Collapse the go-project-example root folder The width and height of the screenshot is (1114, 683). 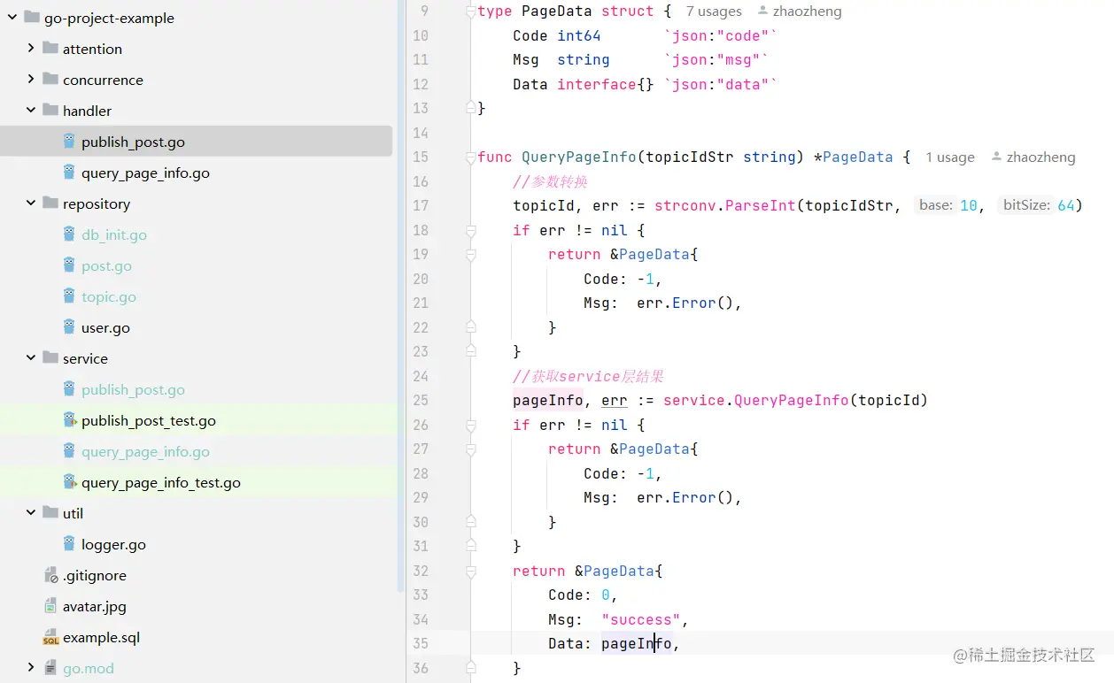point(12,18)
